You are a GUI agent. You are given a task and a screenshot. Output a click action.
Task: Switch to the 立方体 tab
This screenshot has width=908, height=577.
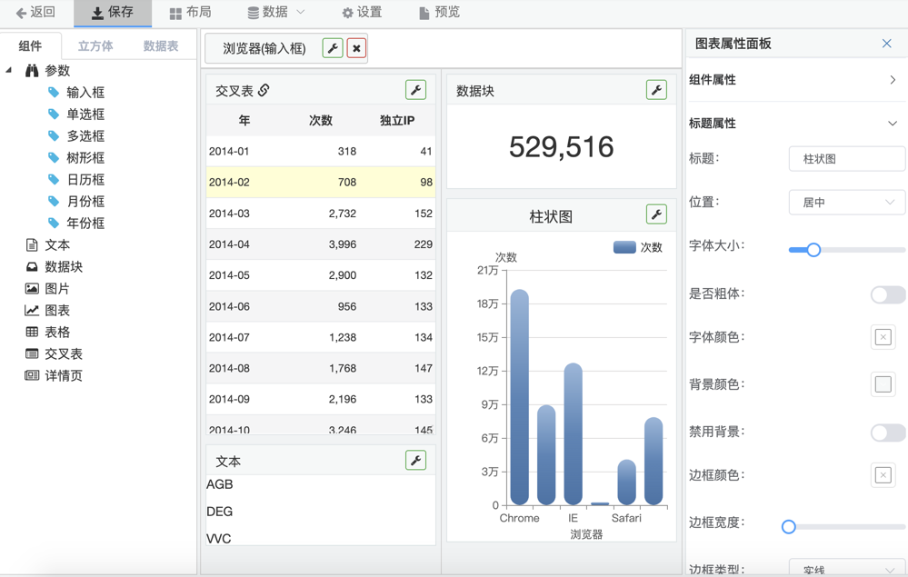[x=95, y=45]
